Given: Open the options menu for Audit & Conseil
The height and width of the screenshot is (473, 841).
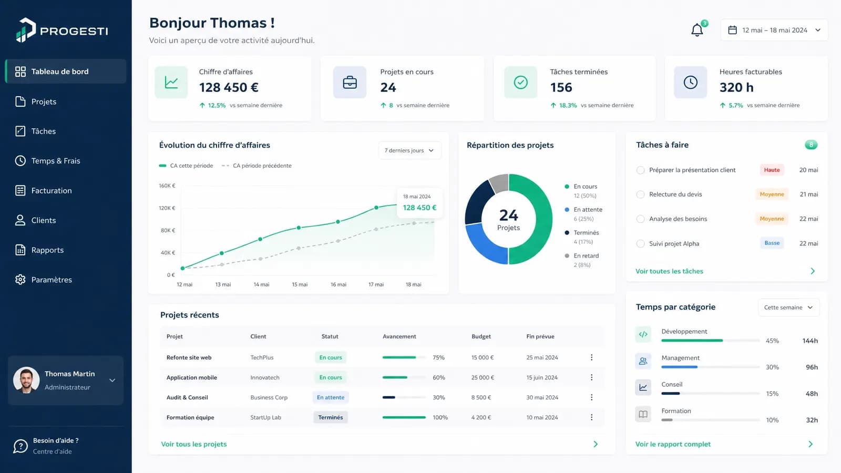Looking at the screenshot, I should point(591,397).
